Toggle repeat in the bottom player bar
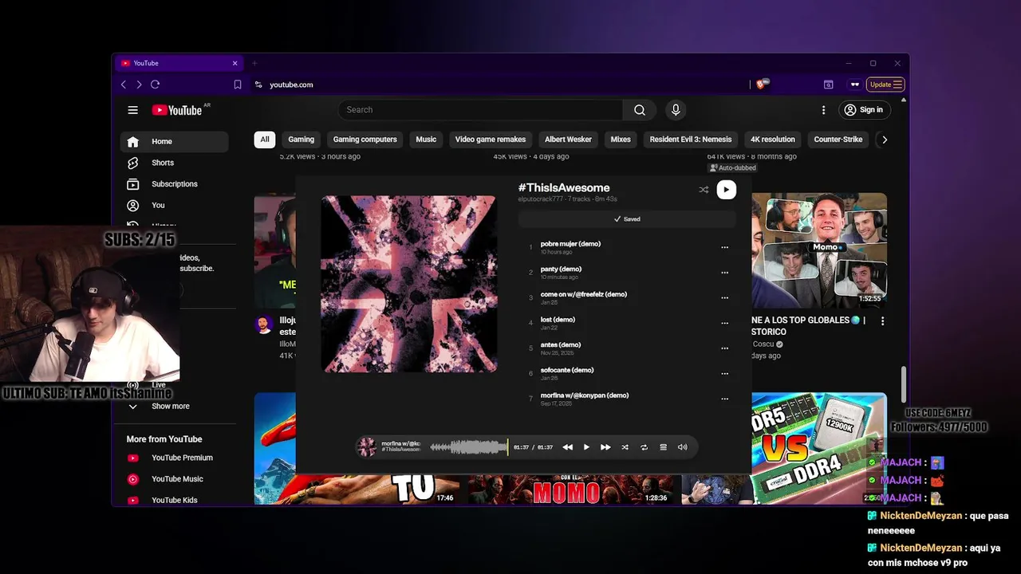 click(644, 447)
